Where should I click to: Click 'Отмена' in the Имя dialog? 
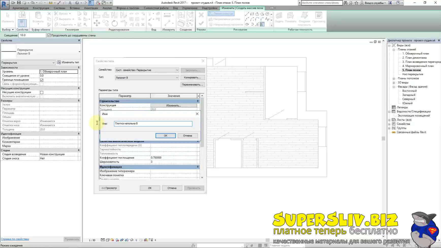point(187,136)
